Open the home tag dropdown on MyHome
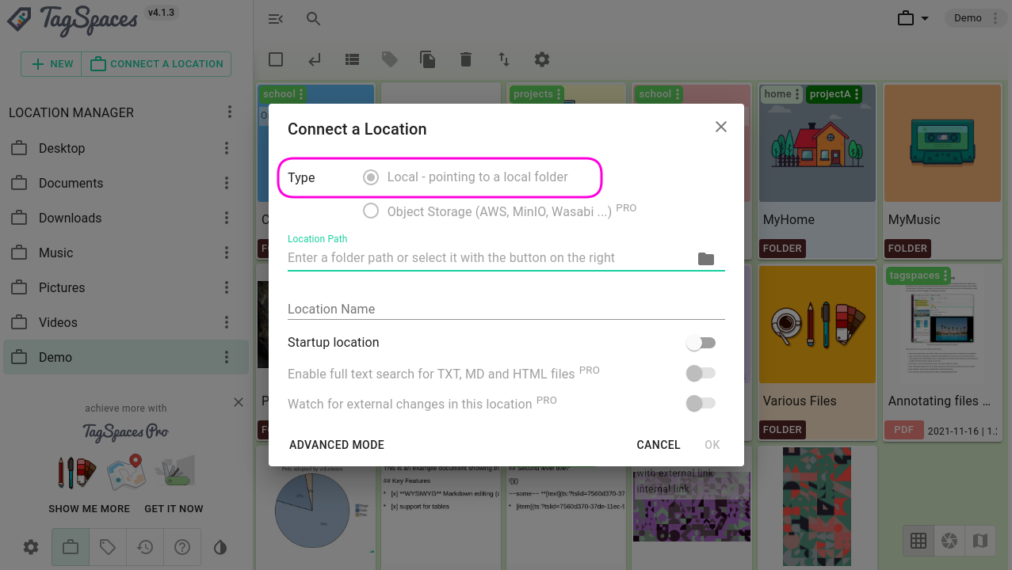This screenshot has width=1012, height=570. (798, 94)
